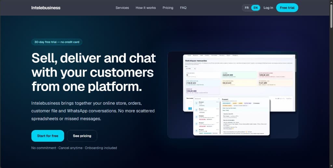Open the dashboard preview image
Viewport: 333px width, 168px height.
233,95
